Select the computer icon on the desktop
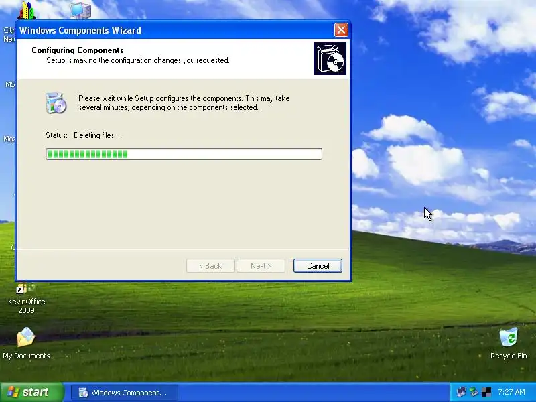The image size is (536, 402). [x=81, y=10]
